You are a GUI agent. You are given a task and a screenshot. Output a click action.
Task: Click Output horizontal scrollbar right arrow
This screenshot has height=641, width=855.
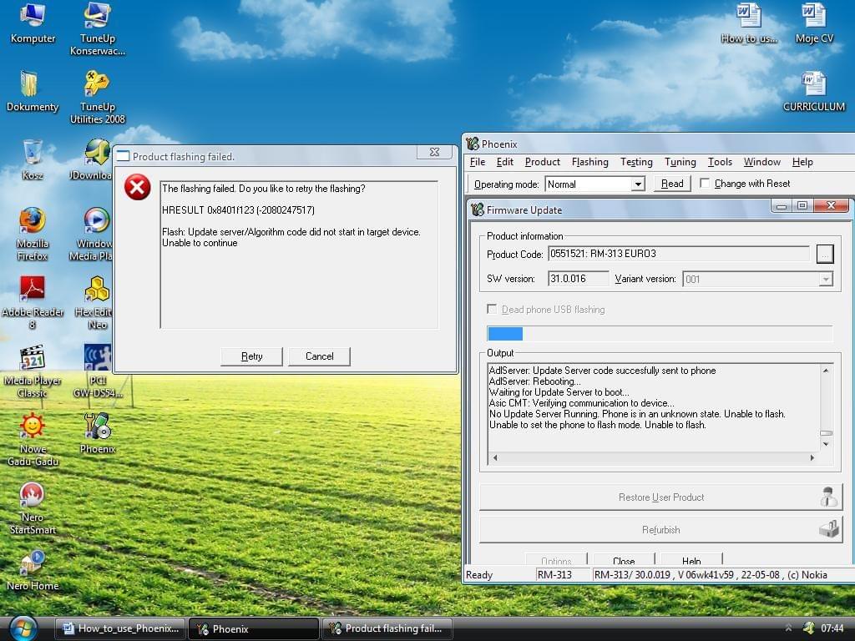(x=812, y=458)
